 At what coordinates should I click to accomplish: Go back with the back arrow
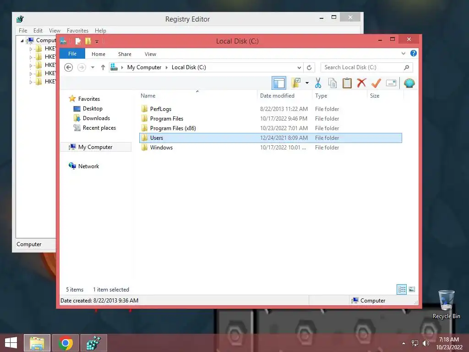coord(69,67)
